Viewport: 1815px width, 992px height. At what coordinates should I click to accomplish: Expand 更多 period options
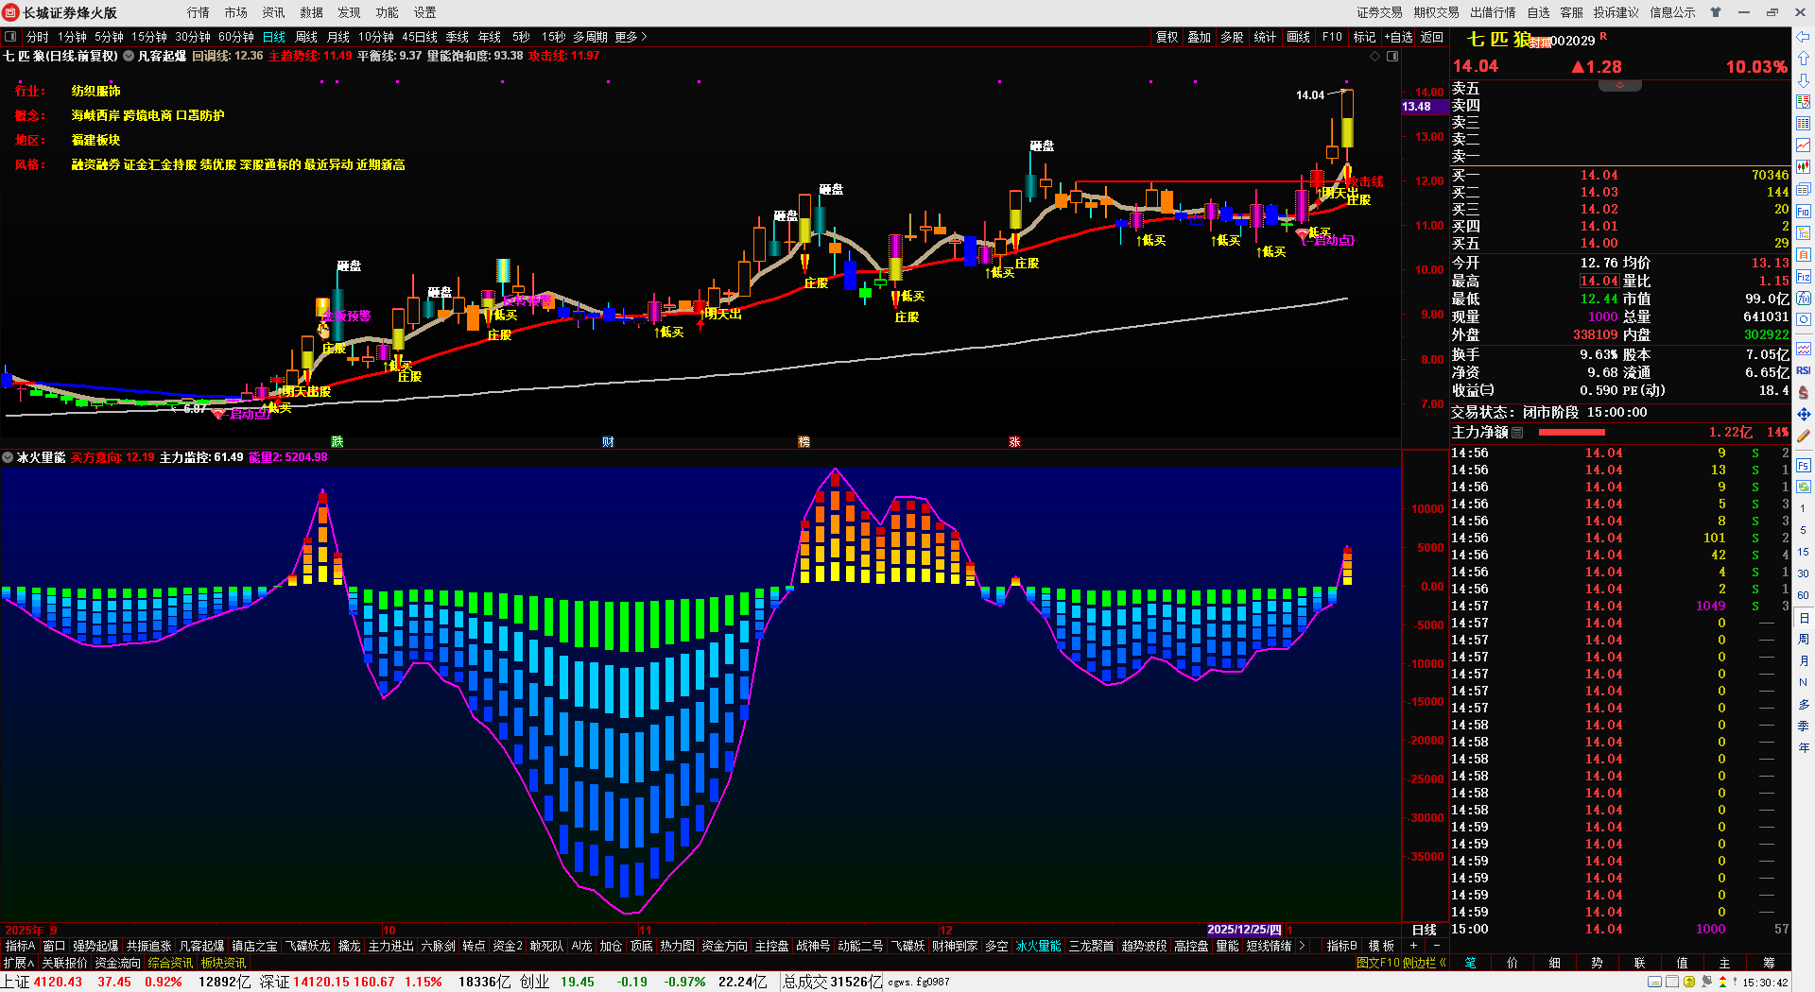(x=631, y=37)
